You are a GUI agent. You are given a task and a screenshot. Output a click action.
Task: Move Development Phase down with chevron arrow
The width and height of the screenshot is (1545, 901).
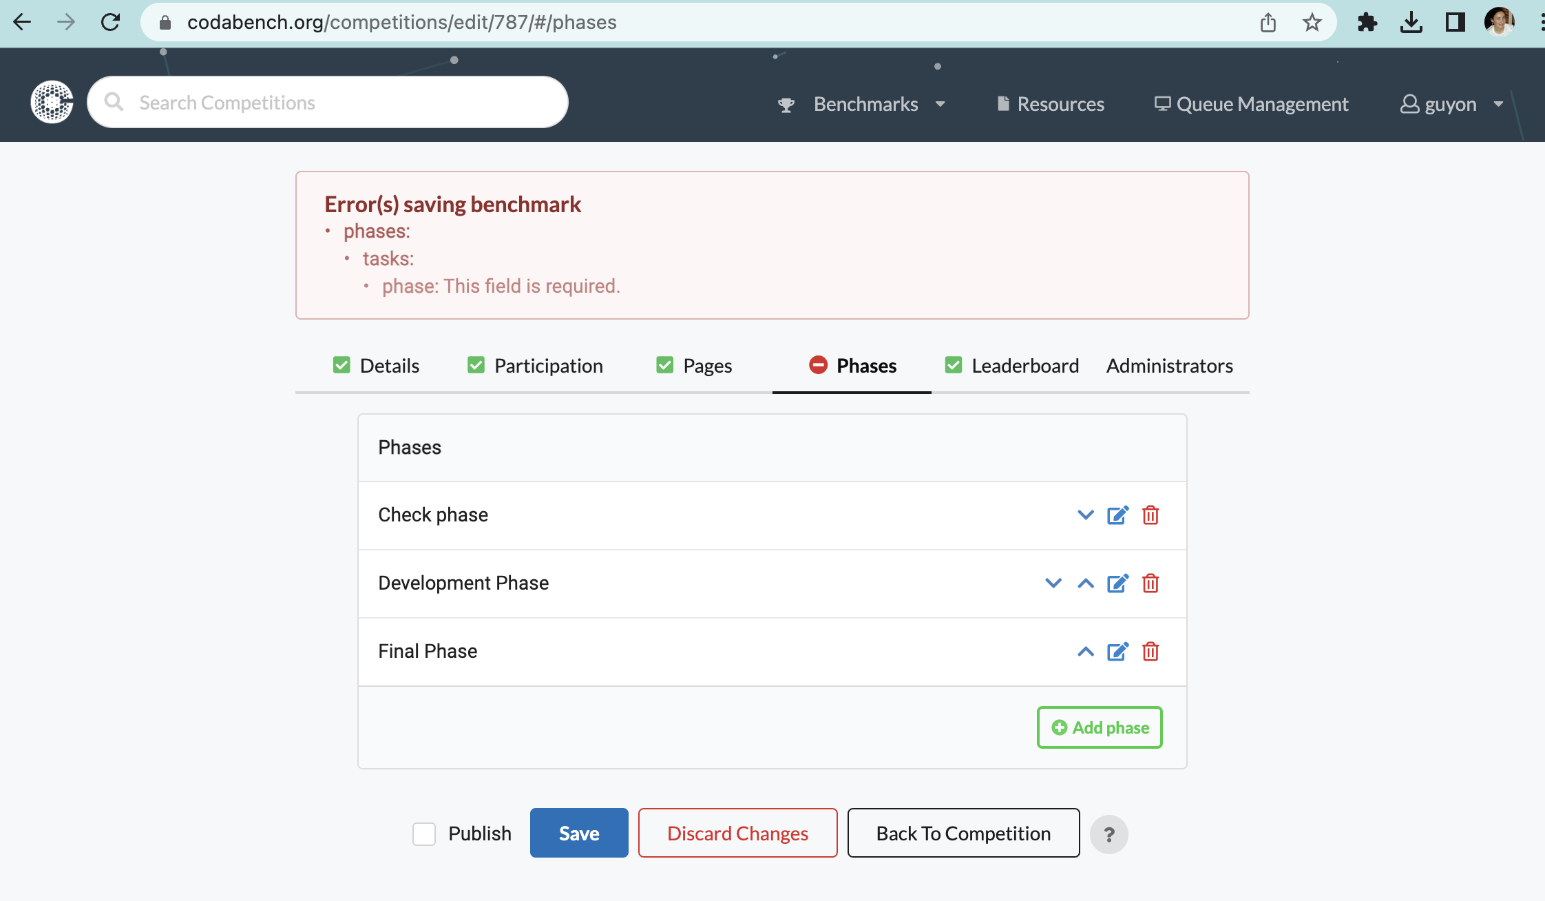tap(1052, 583)
